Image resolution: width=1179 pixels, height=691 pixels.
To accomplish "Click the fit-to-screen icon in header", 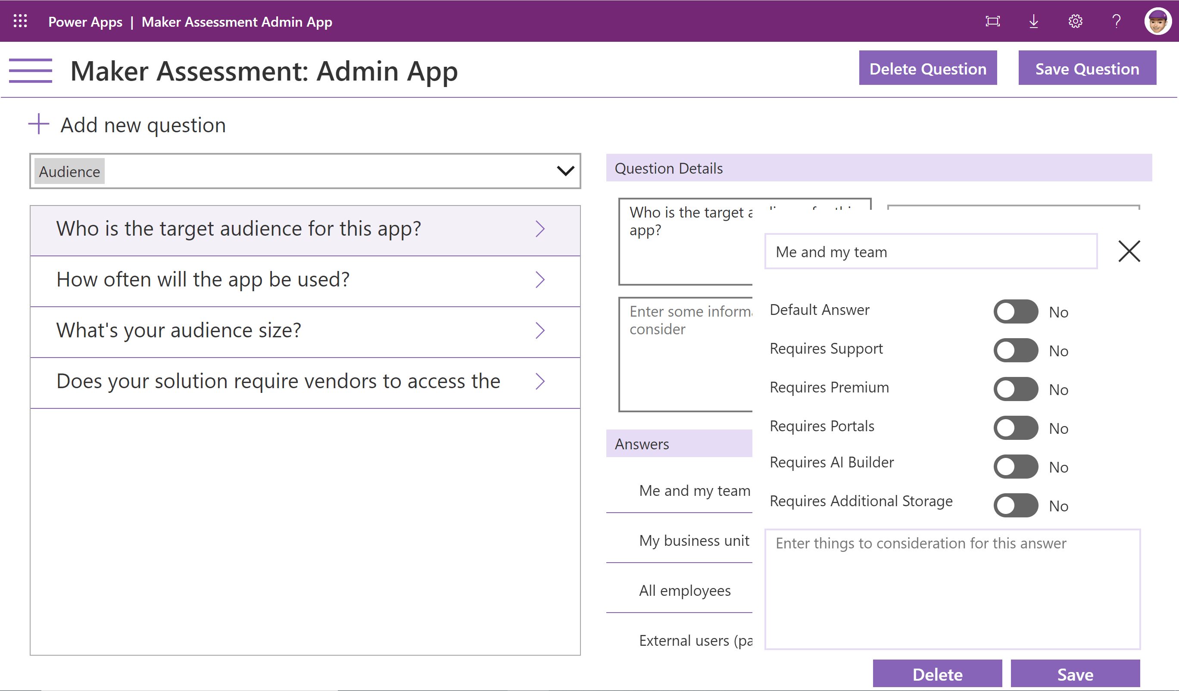I will 992,22.
